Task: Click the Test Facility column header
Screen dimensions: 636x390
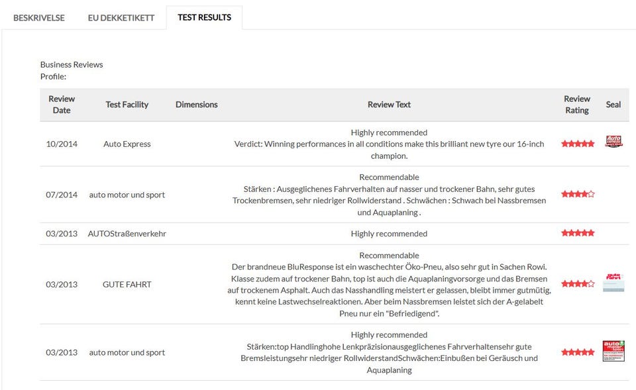Action: (127, 105)
